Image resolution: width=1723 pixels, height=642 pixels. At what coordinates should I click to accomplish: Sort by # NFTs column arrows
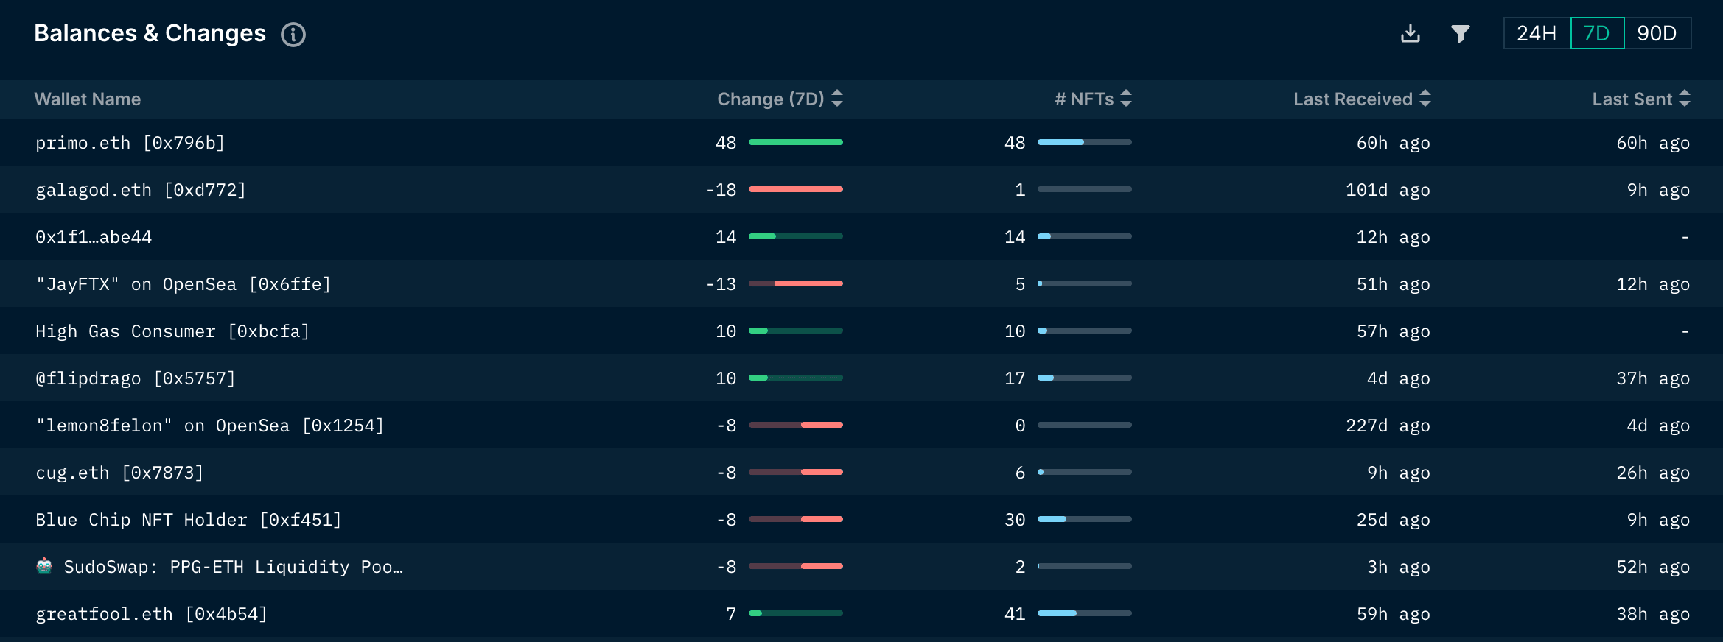(1126, 99)
